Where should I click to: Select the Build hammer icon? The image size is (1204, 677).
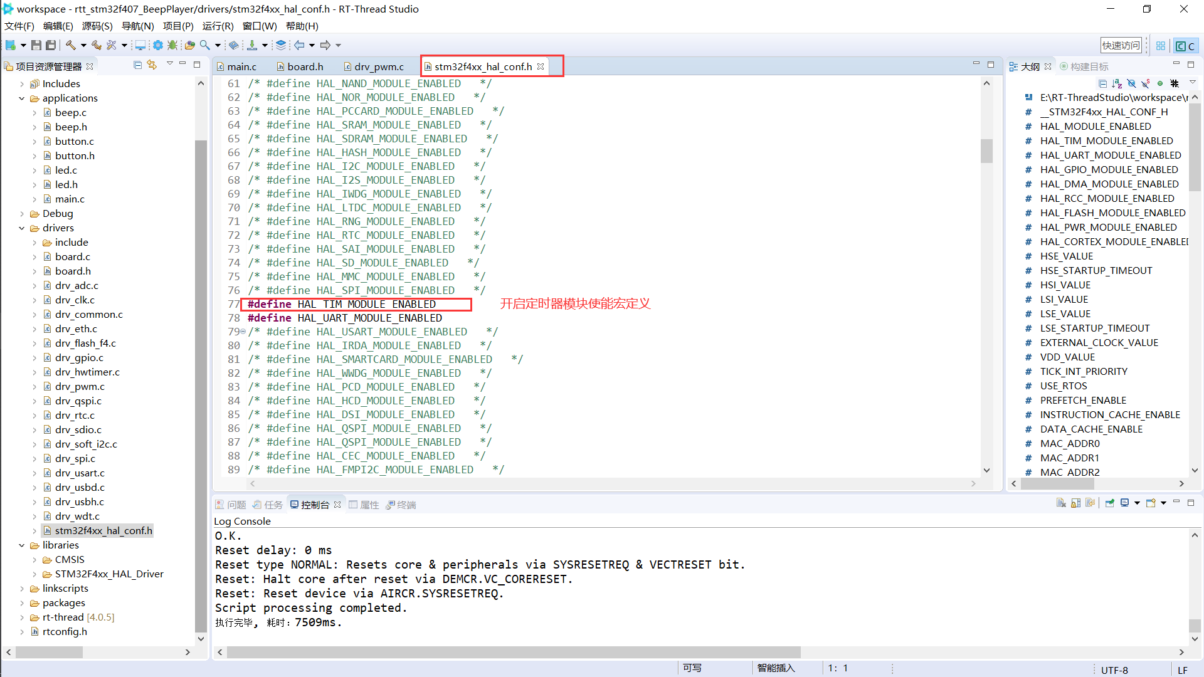point(70,45)
